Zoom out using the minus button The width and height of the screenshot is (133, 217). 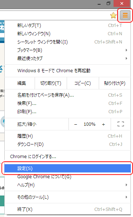[x=76, y=124]
